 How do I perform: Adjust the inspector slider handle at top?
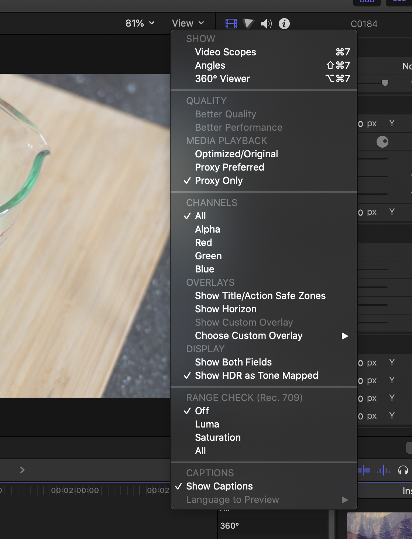click(385, 83)
